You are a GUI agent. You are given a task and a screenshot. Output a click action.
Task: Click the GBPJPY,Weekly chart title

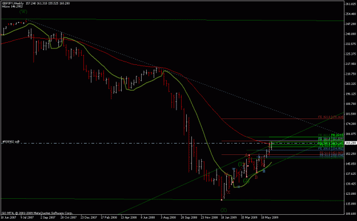point(13,3)
